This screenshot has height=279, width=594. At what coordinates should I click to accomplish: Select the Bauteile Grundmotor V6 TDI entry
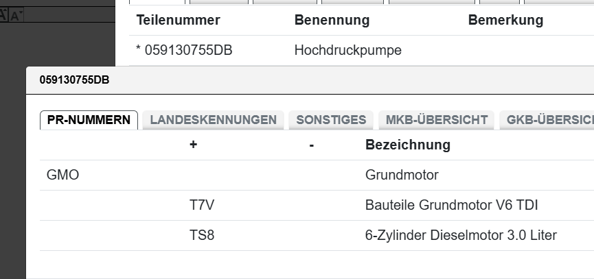[x=446, y=205]
